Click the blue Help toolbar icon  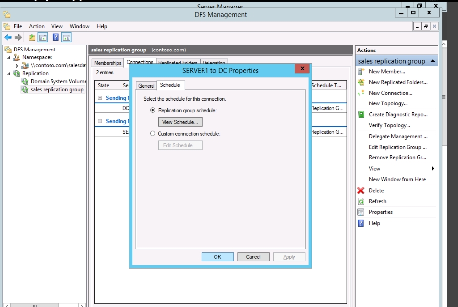pos(56,38)
